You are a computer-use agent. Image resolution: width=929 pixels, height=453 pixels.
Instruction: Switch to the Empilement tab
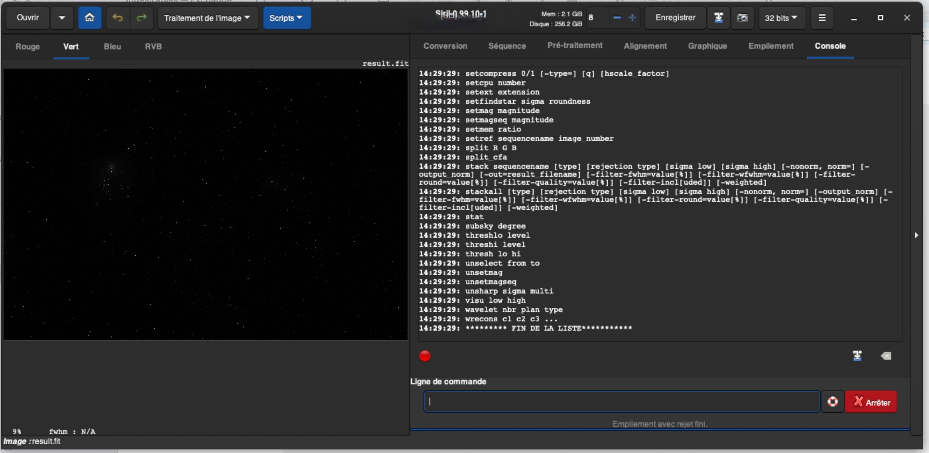point(771,46)
